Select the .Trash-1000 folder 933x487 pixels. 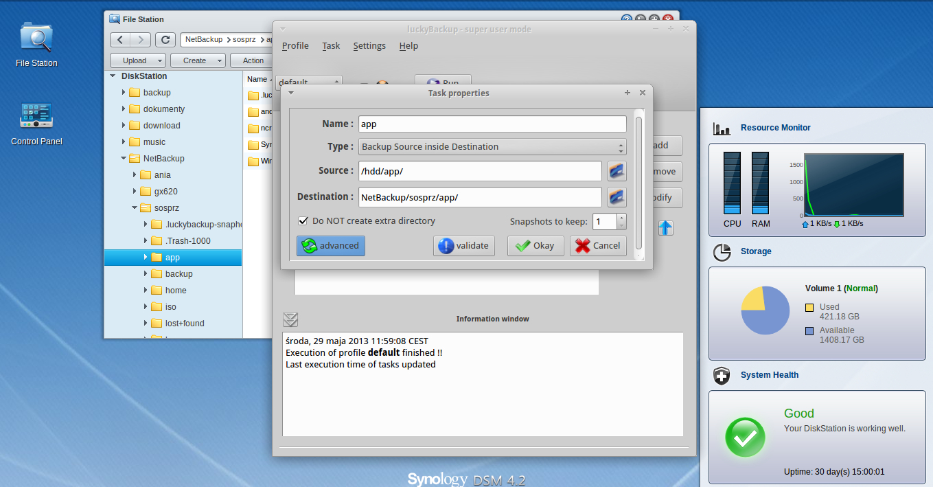point(180,241)
